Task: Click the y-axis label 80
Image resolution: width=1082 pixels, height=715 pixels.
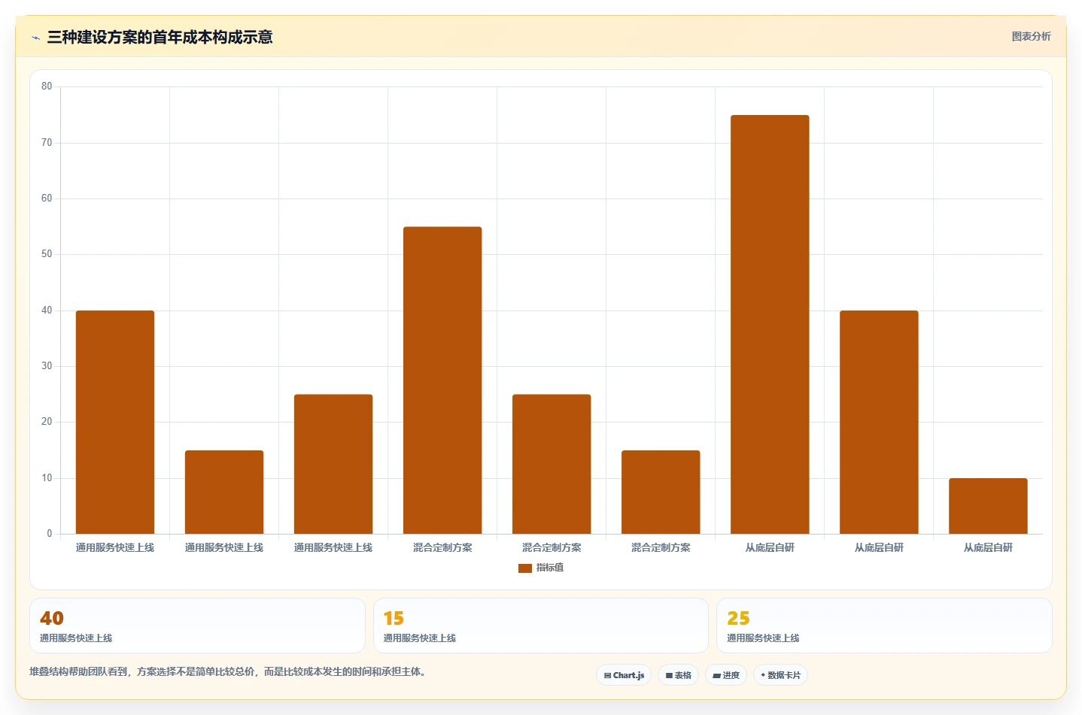Action: pyautogui.click(x=47, y=86)
